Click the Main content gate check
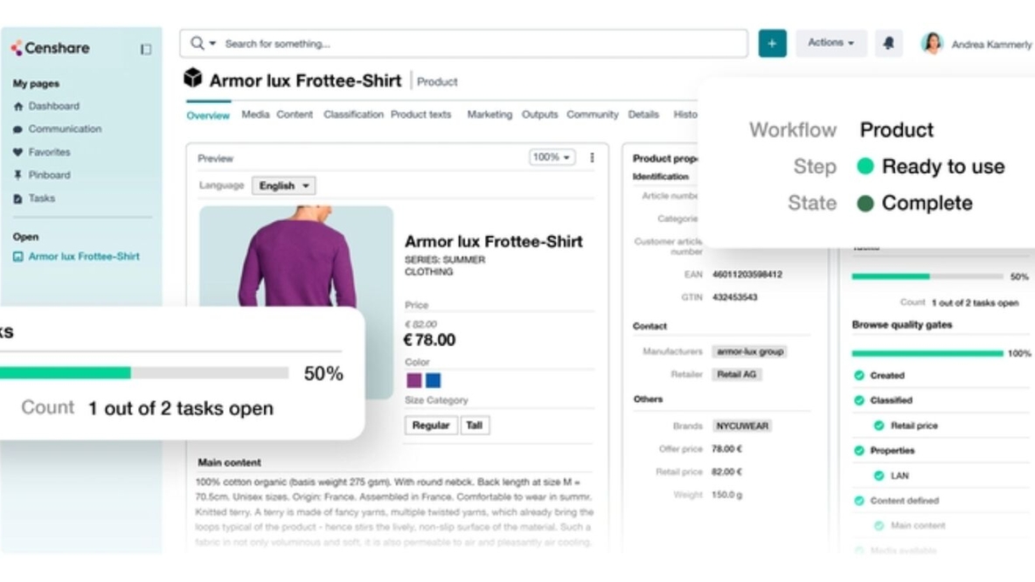The height and width of the screenshot is (582, 1035). pyautogui.click(x=879, y=526)
